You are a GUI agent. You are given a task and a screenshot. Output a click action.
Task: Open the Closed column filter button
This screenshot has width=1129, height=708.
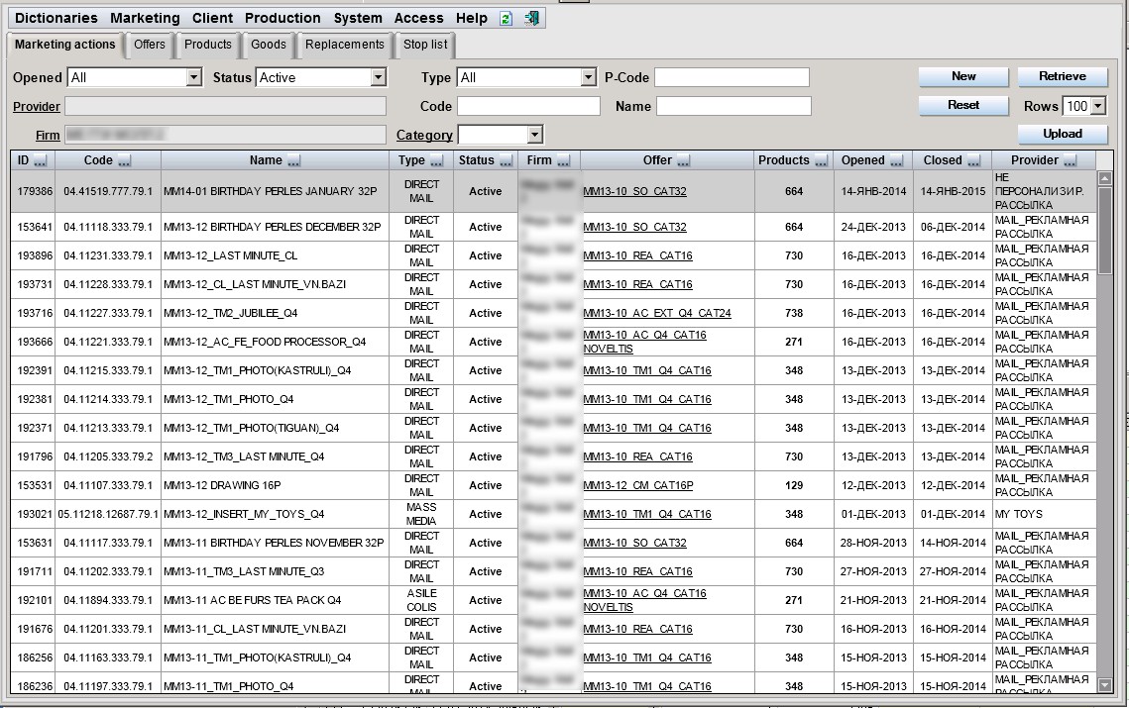(973, 160)
